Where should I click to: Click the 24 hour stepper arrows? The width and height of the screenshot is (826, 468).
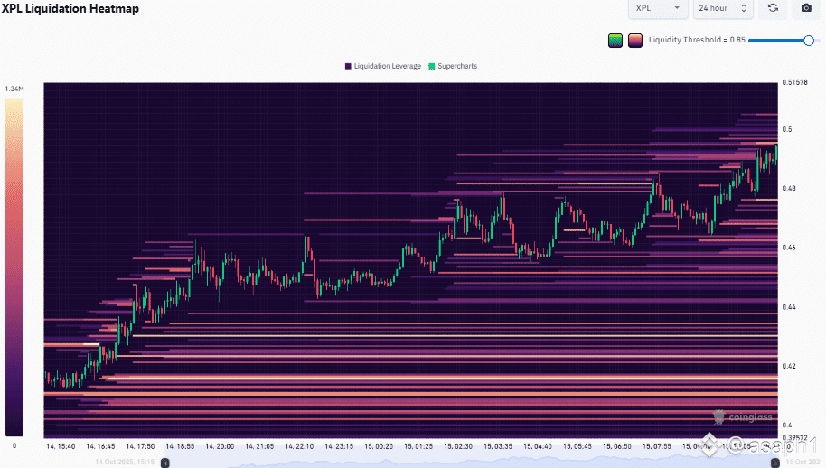point(743,8)
